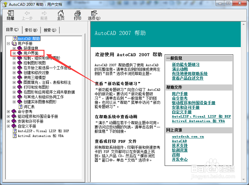This screenshot has width=249, height=185.
Task: Click the book icon beside 自定义手册
Action: [x=14, y=126]
